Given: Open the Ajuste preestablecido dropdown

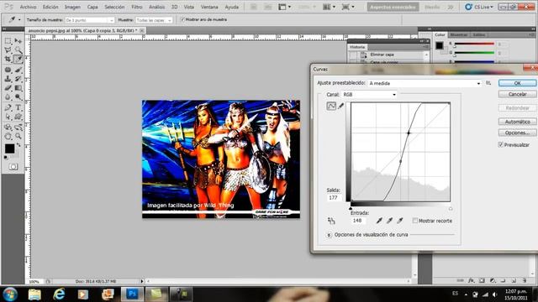Looking at the screenshot, I should [425, 83].
